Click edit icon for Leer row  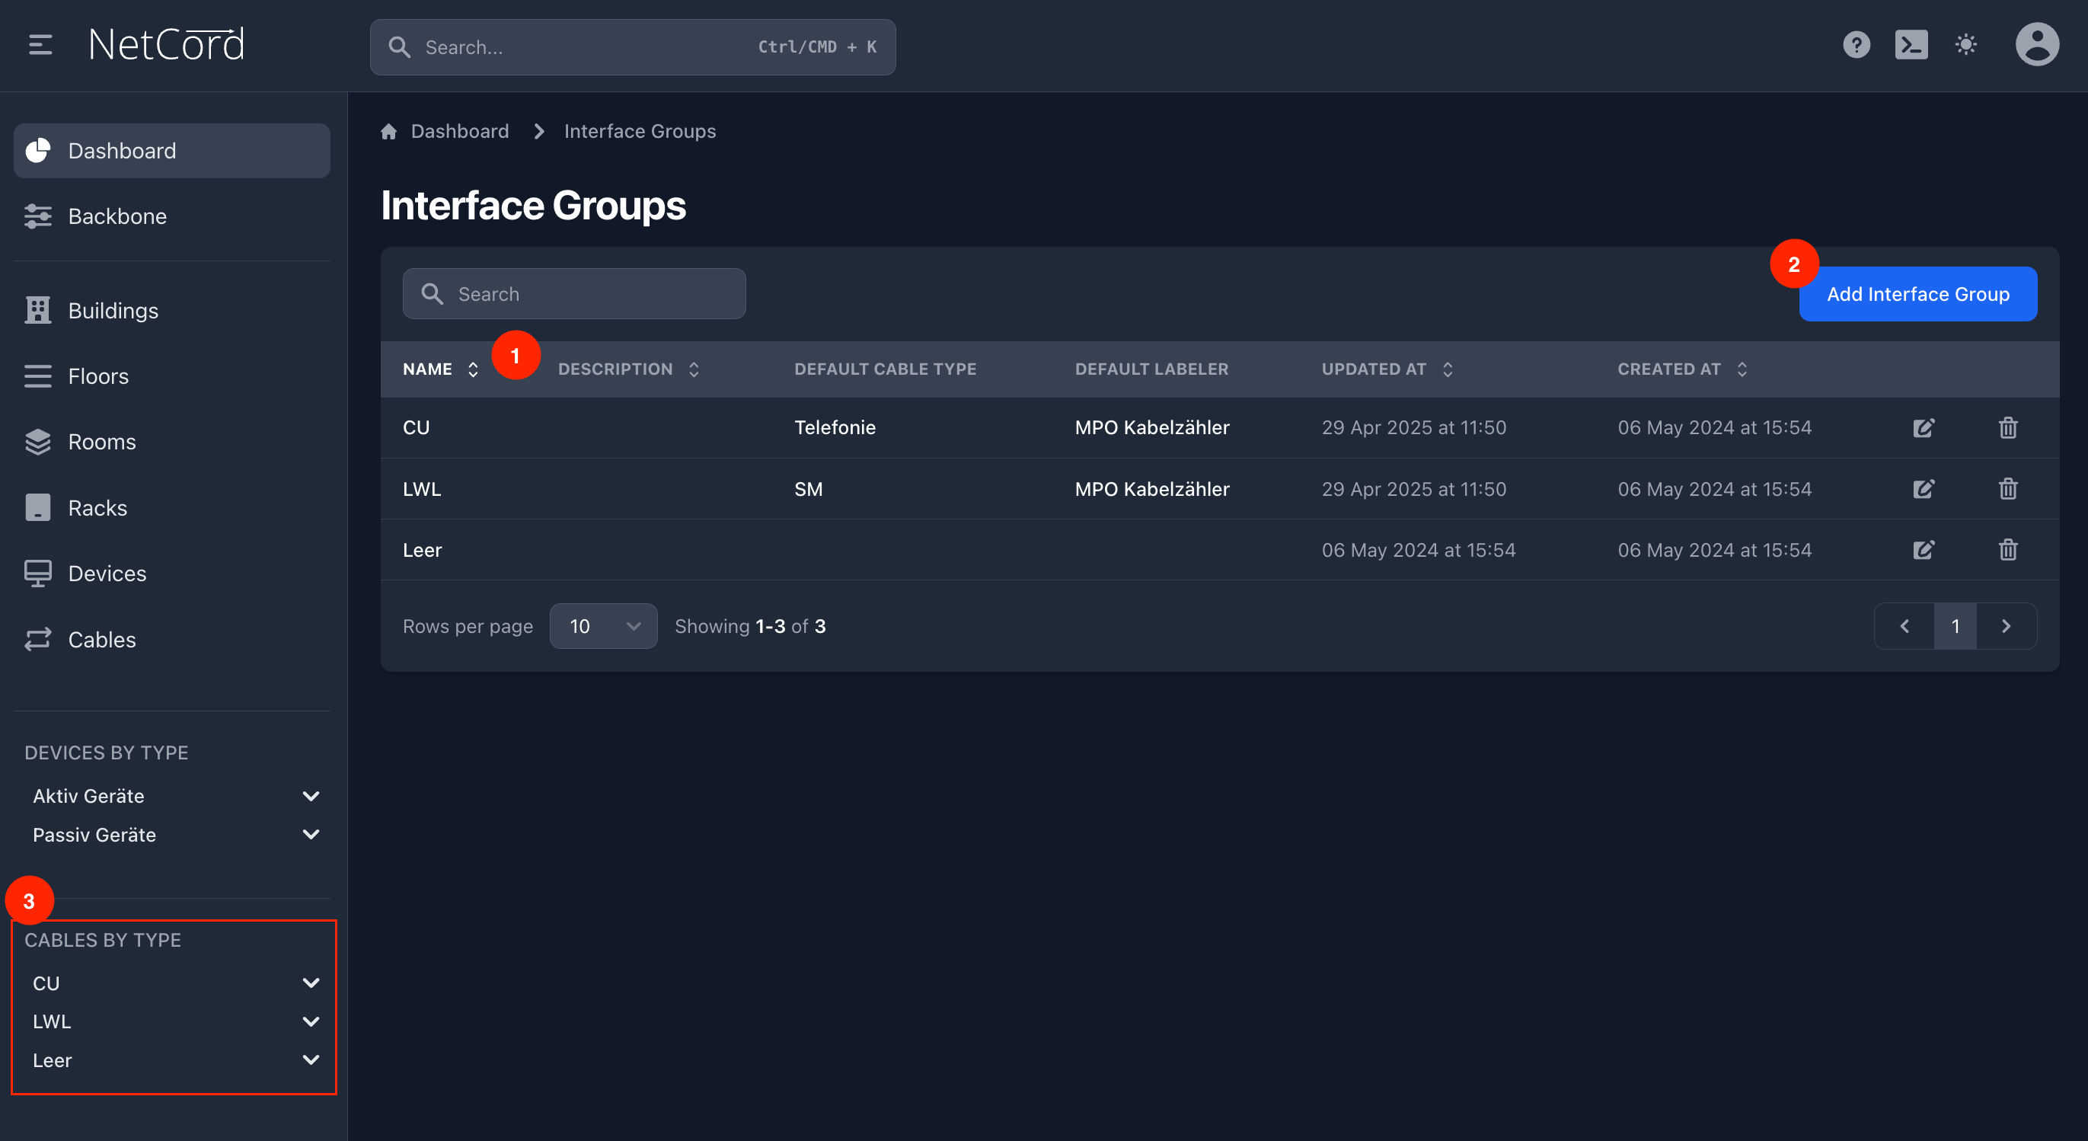point(1924,550)
